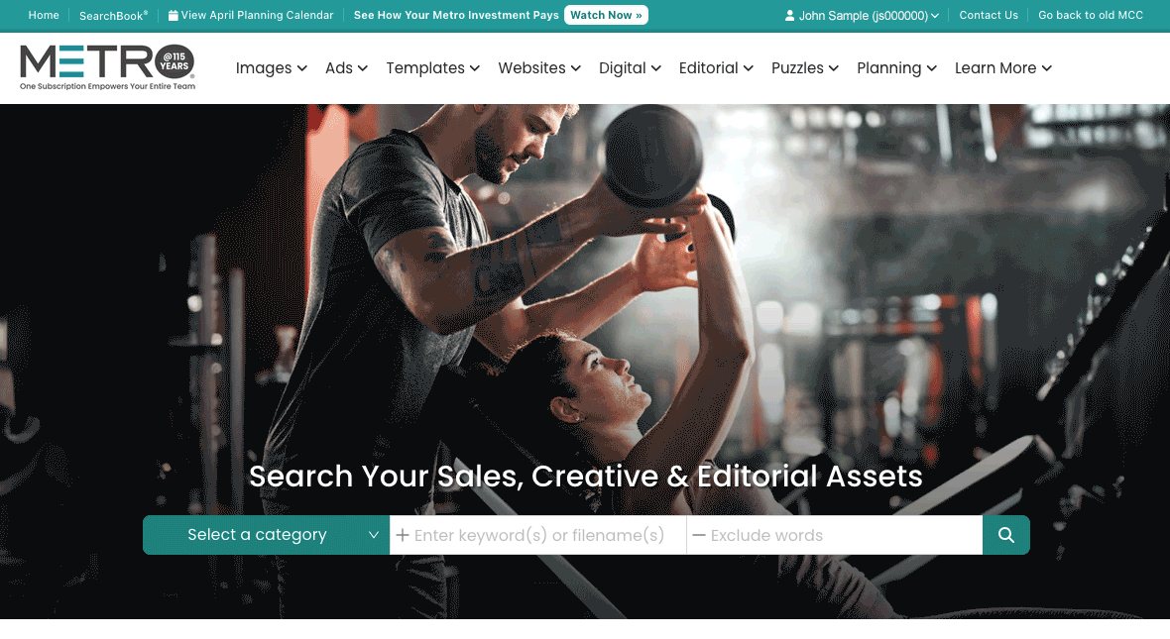Screen dimensions: 1170x639
Task: Open the Select a category dropdown
Action: pyautogui.click(x=266, y=535)
